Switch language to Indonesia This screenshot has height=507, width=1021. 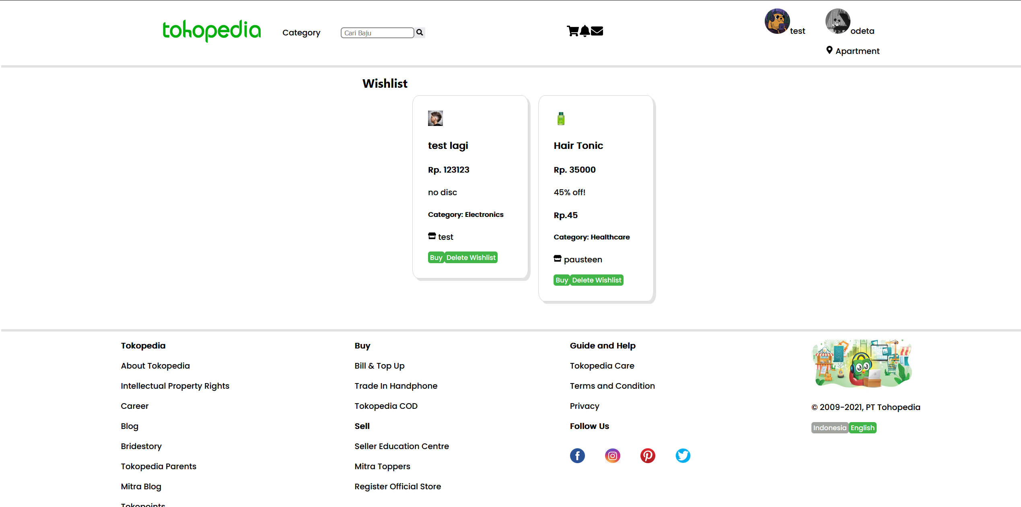(x=830, y=428)
